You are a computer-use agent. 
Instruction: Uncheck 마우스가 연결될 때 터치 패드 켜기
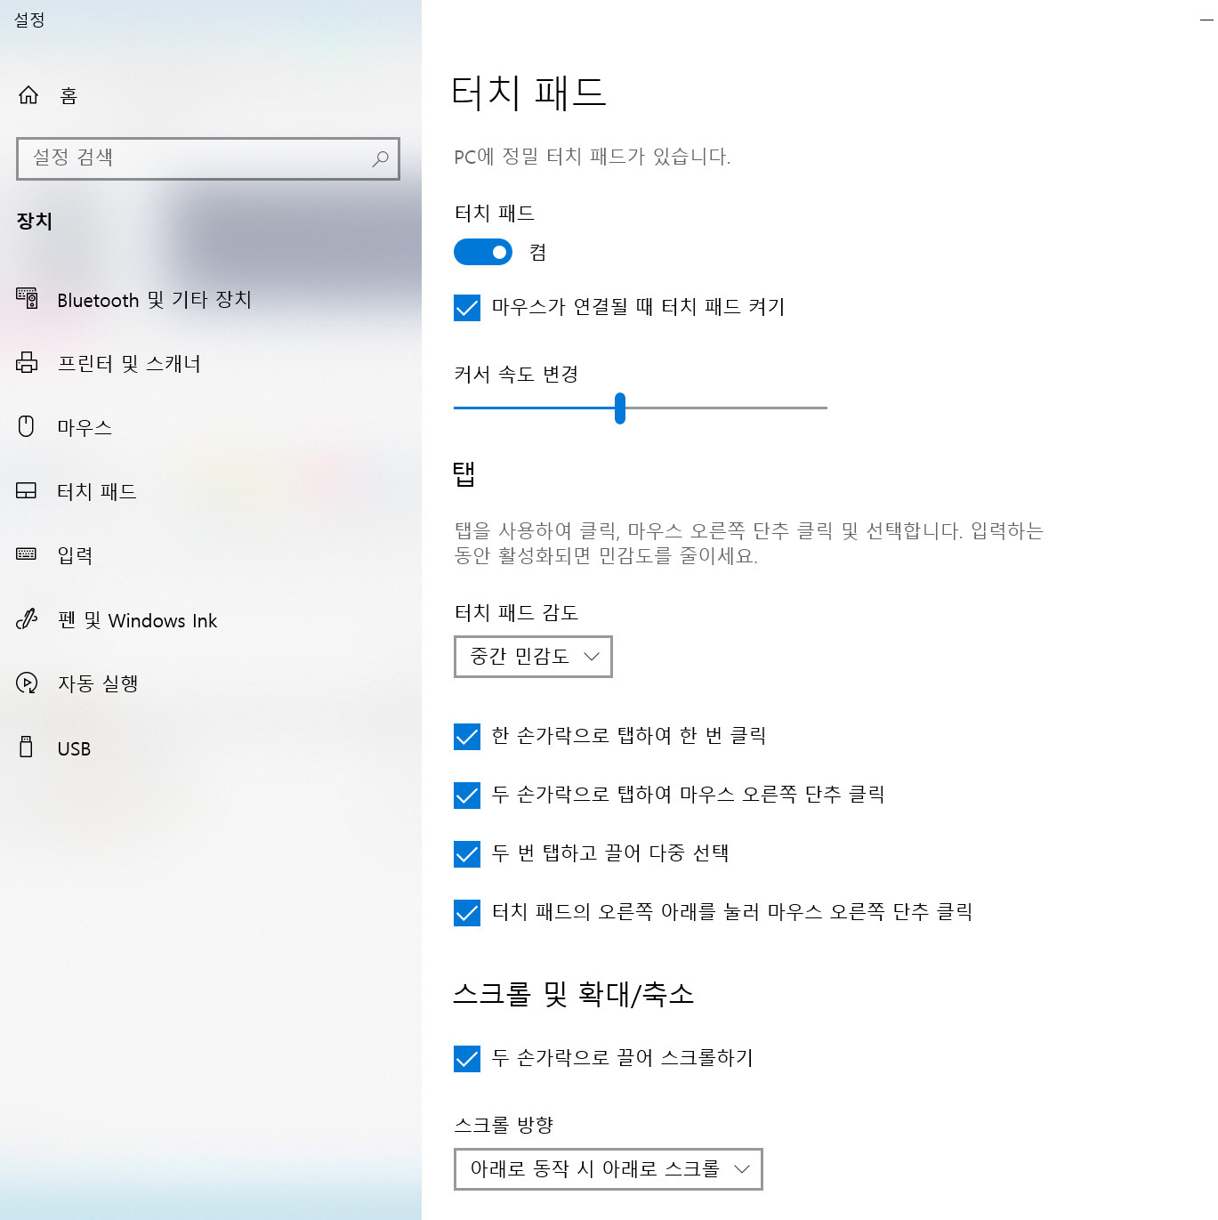click(x=467, y=308)
